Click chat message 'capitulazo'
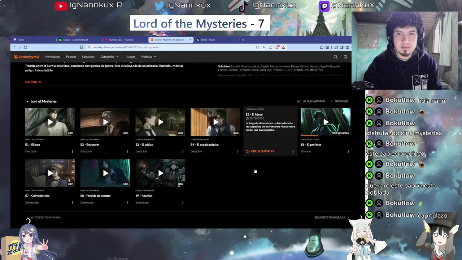The height and width of the screenshot is (260, 462). [432, 216]
